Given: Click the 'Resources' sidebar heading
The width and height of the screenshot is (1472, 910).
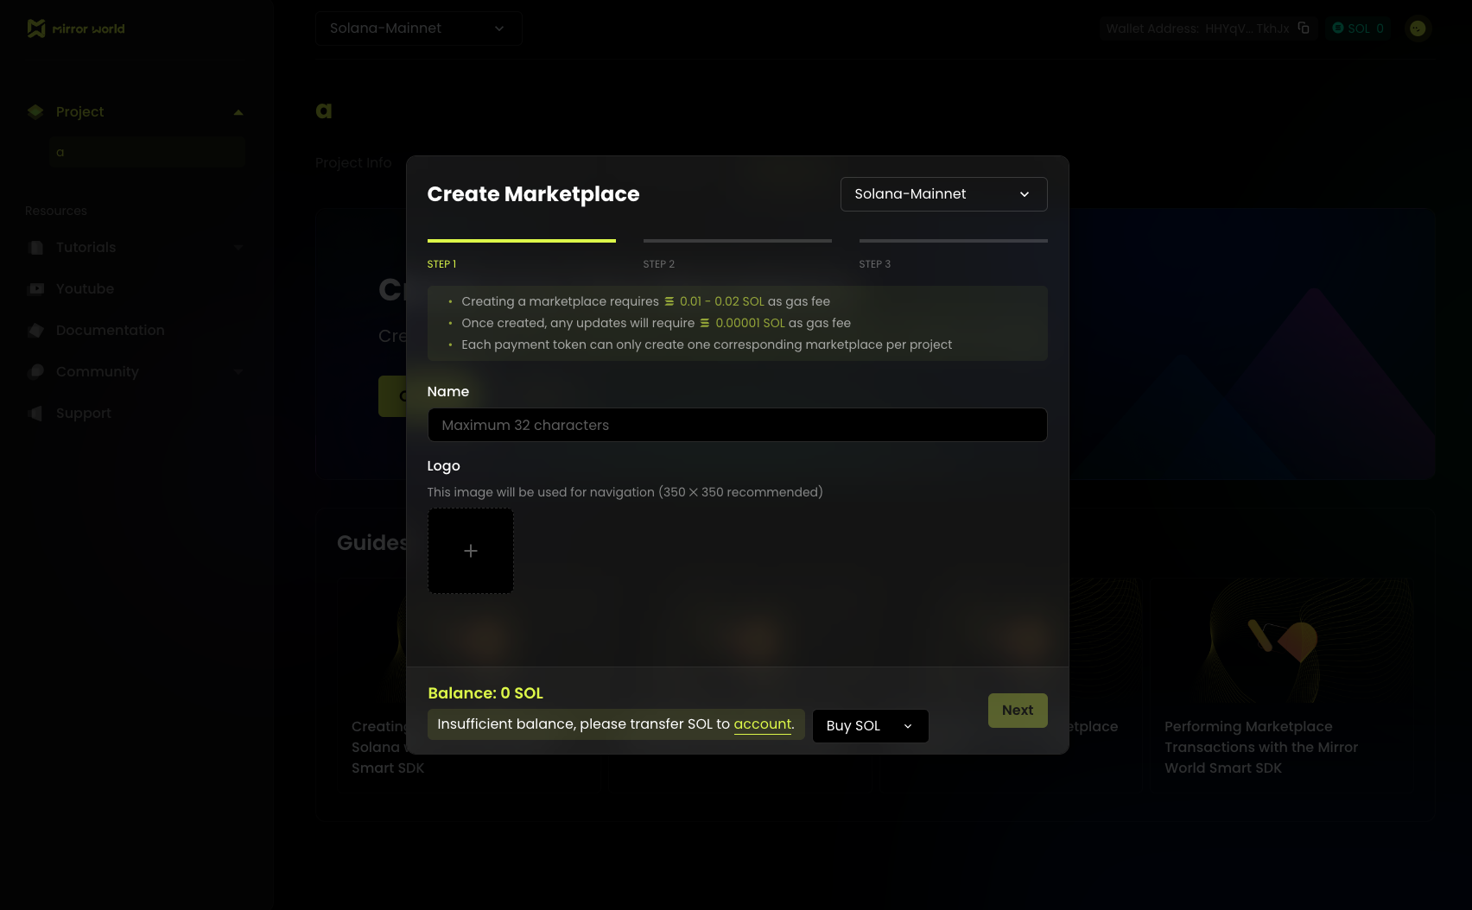Looking at the screenshot, I should click(56, 211).
